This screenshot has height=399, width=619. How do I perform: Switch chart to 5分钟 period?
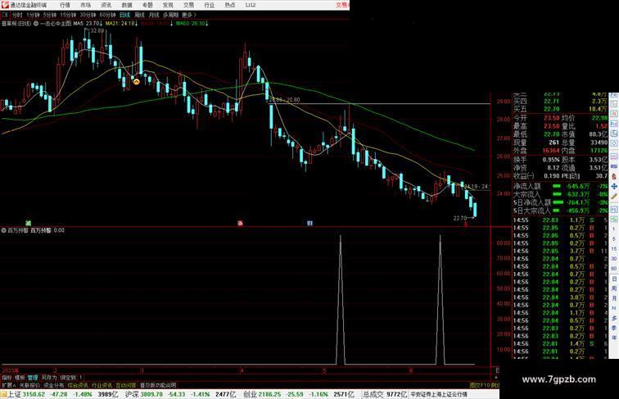tap(50, 15)
